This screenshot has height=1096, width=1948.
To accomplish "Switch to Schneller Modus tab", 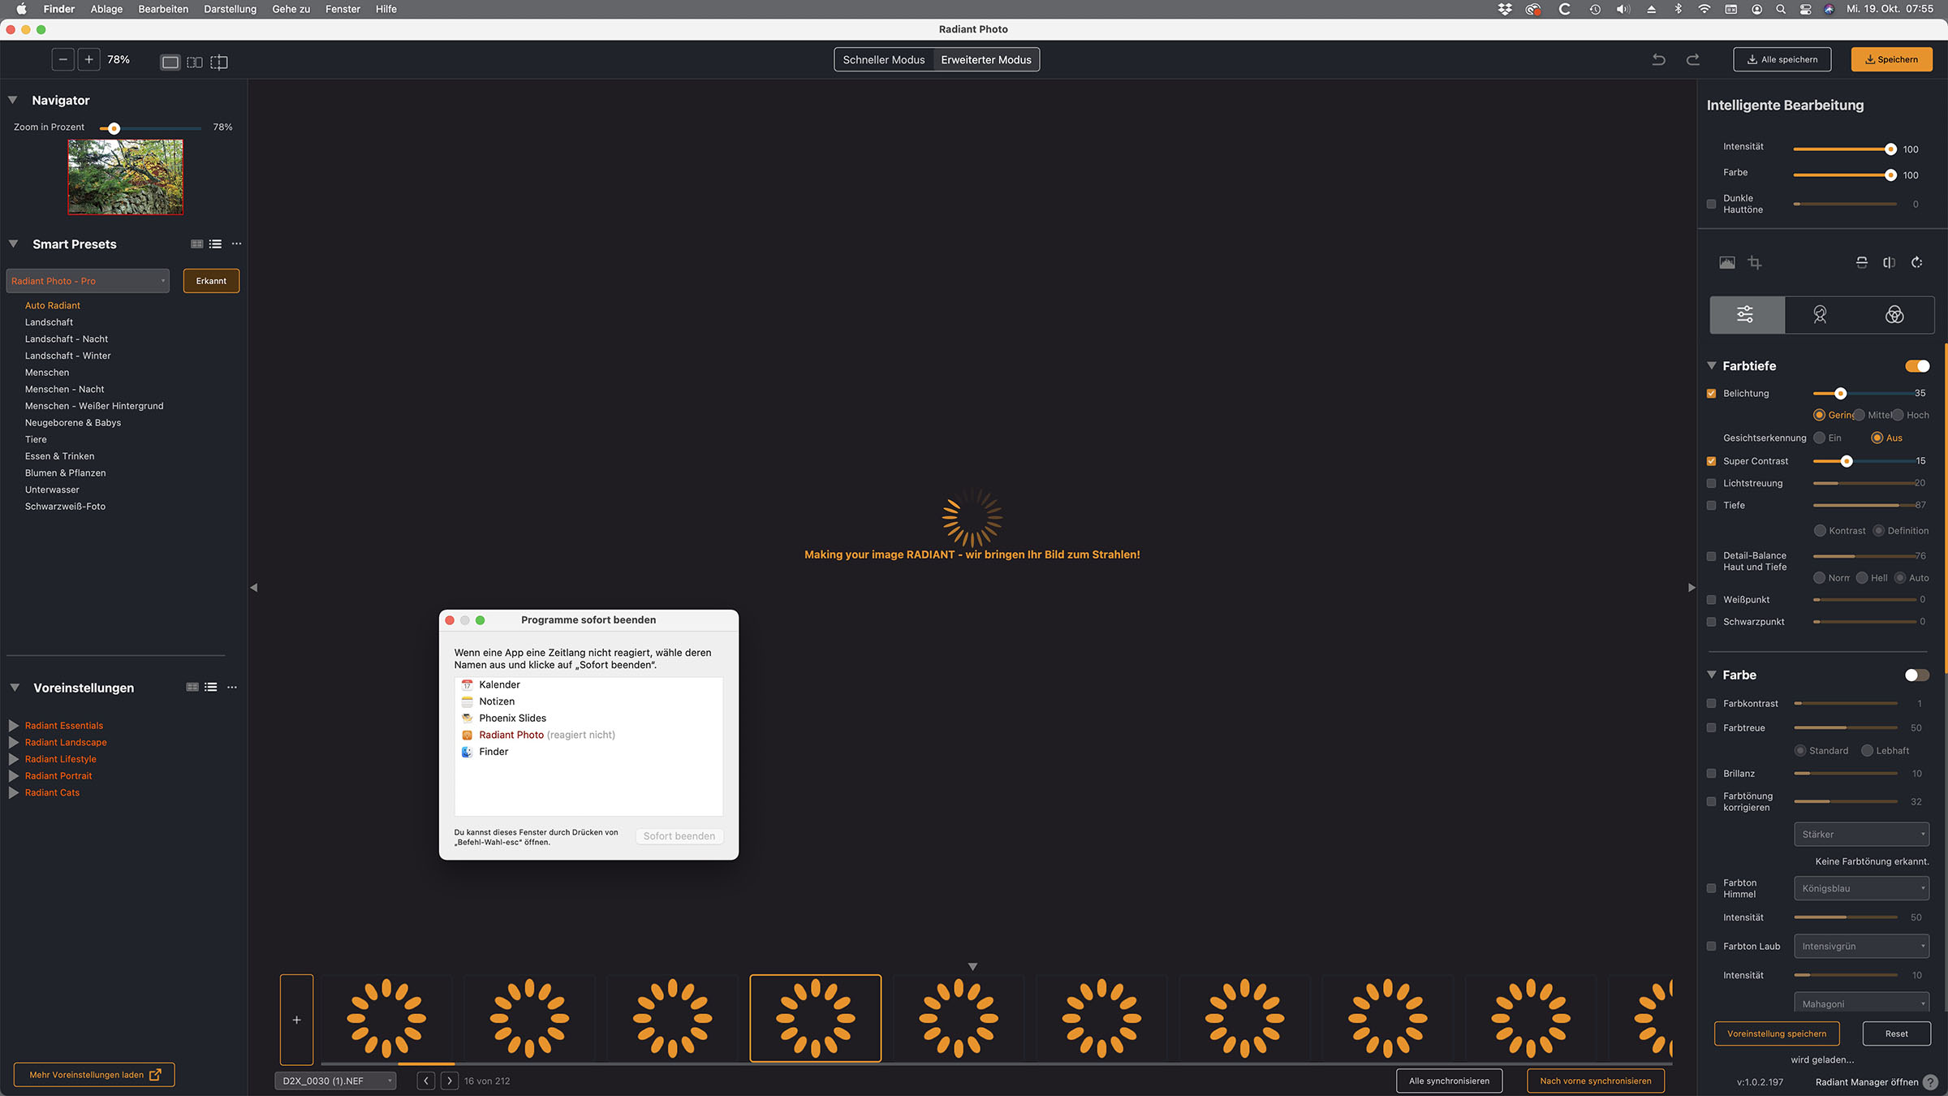I will [884, 60].
